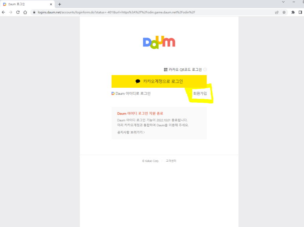Screen dimensions: 304x227
Task: Toggle the browser side panel icon
Action: pyautogui.click(x=300, y=12)
